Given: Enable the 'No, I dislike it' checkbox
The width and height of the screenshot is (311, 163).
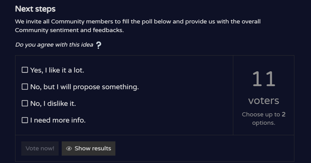Looking at the screenshot, I should 25,103.
